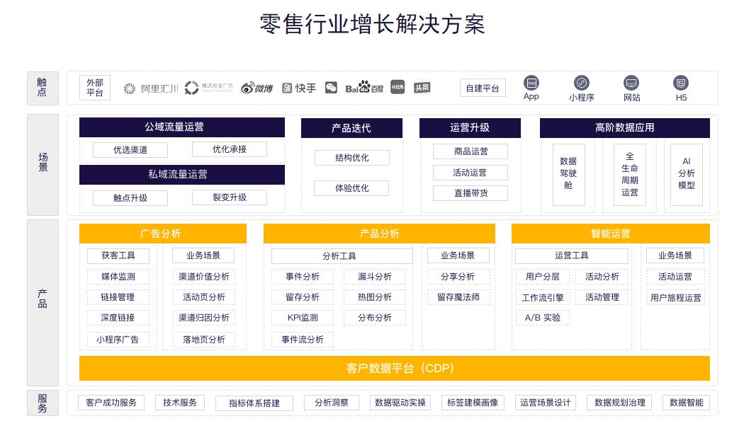
Task: Click the 优选渠道 box
Action: [130, 150]
